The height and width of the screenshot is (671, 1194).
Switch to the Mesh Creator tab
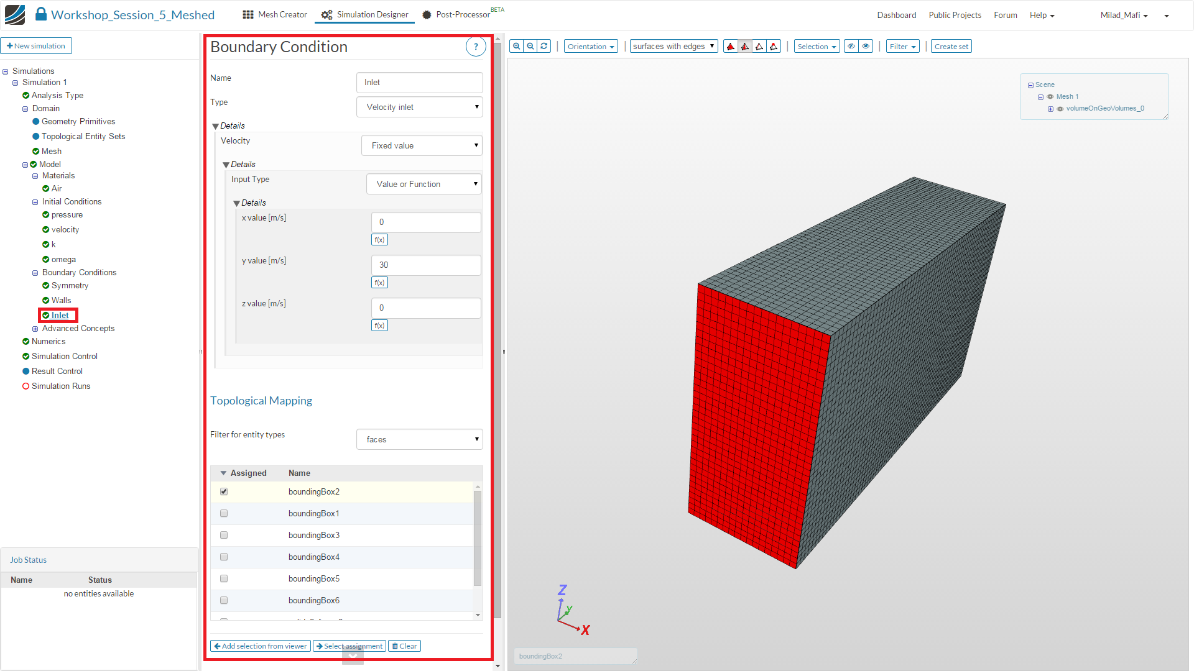click(275, 14)
